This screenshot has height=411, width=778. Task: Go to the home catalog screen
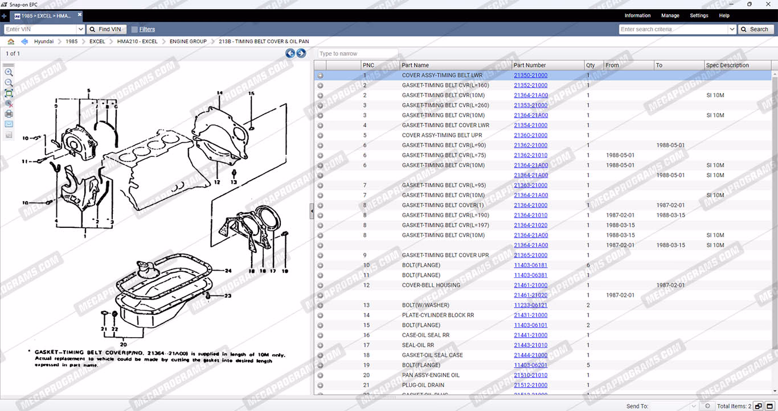click(x=11, y=41)
